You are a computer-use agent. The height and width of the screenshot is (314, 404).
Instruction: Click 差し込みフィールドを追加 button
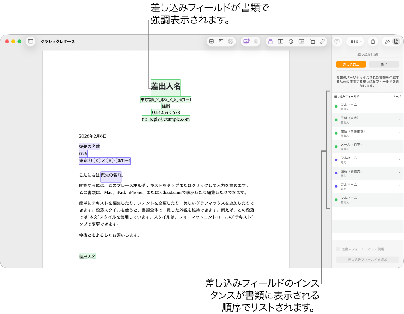[367, 259]
